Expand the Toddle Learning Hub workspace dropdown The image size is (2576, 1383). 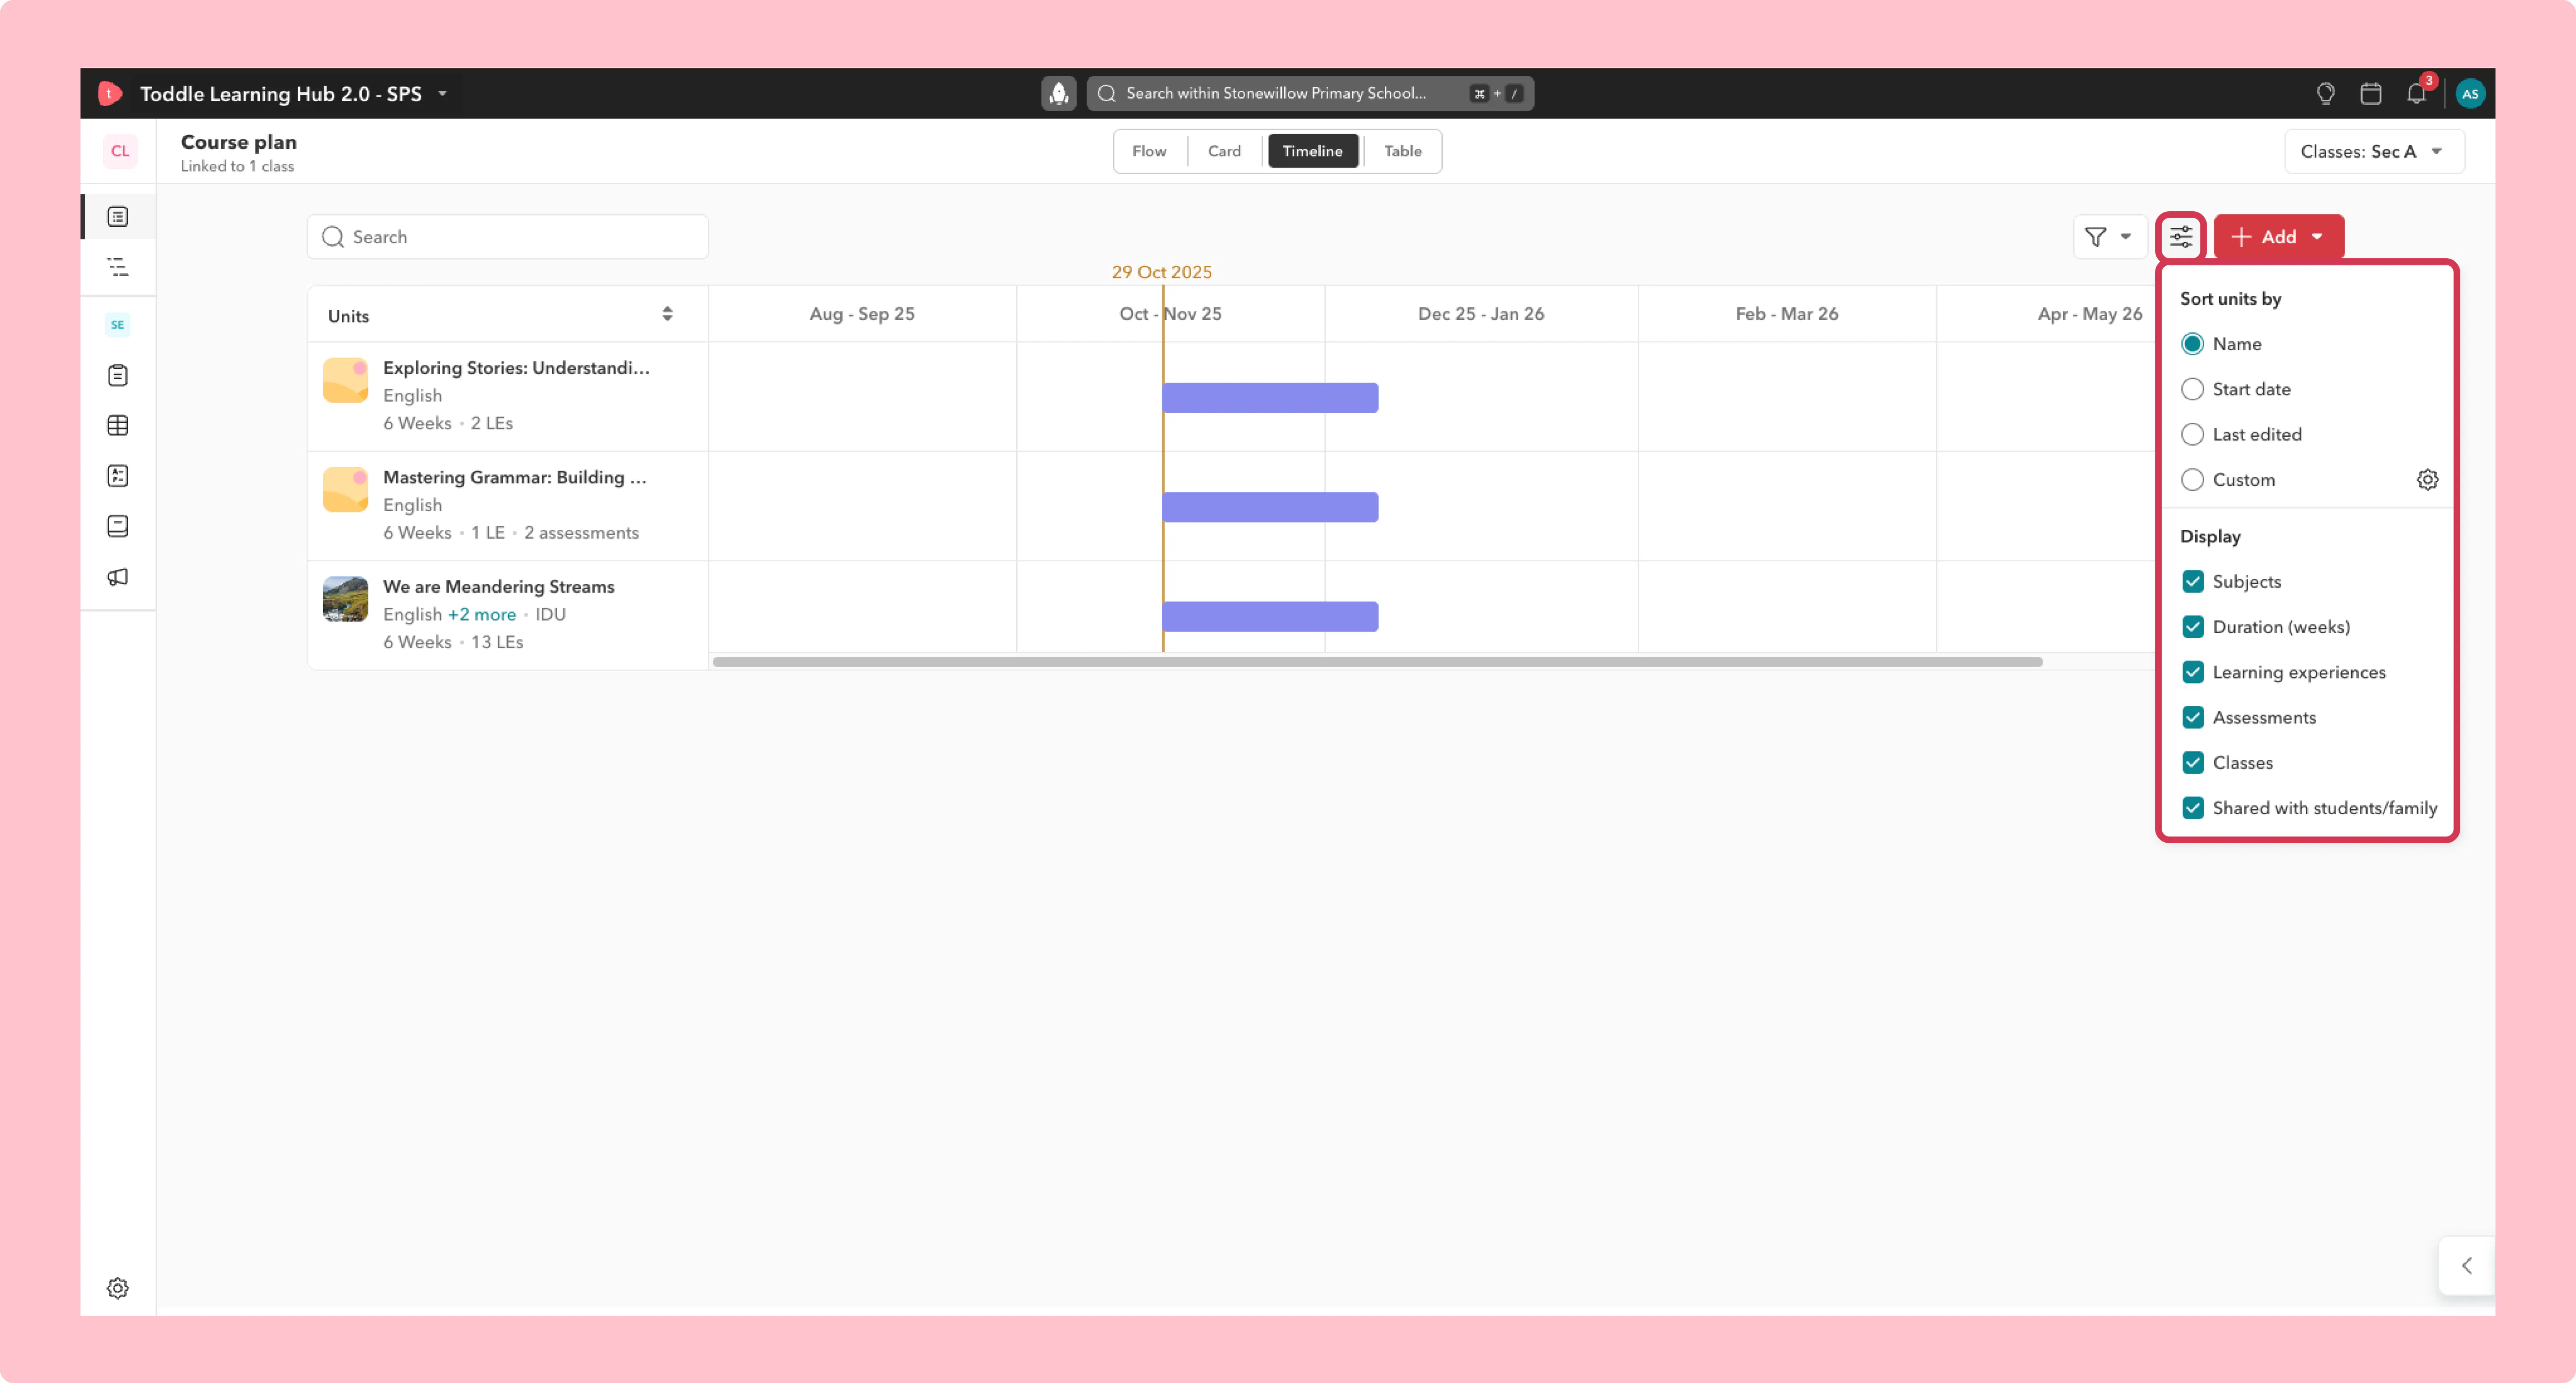pyautogui.click(x=442, y=93)
